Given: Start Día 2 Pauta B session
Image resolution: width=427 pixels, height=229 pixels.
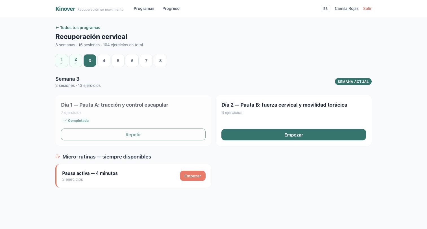Looking at the screenshot, I should [x=294, y=135].
